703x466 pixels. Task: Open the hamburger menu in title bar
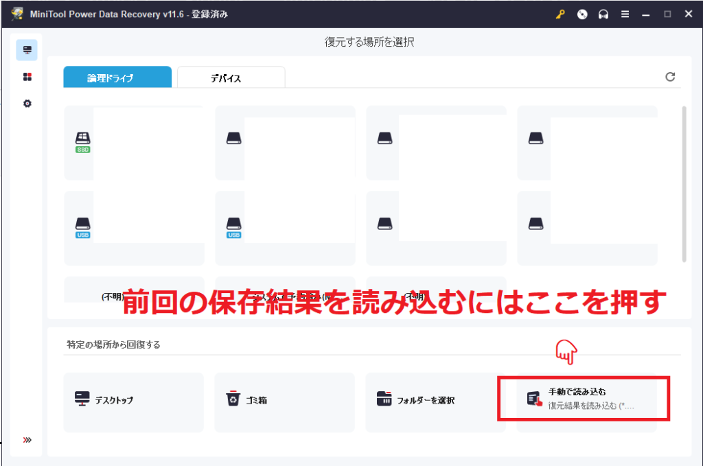pyautogui.click(x=625, y=14)
